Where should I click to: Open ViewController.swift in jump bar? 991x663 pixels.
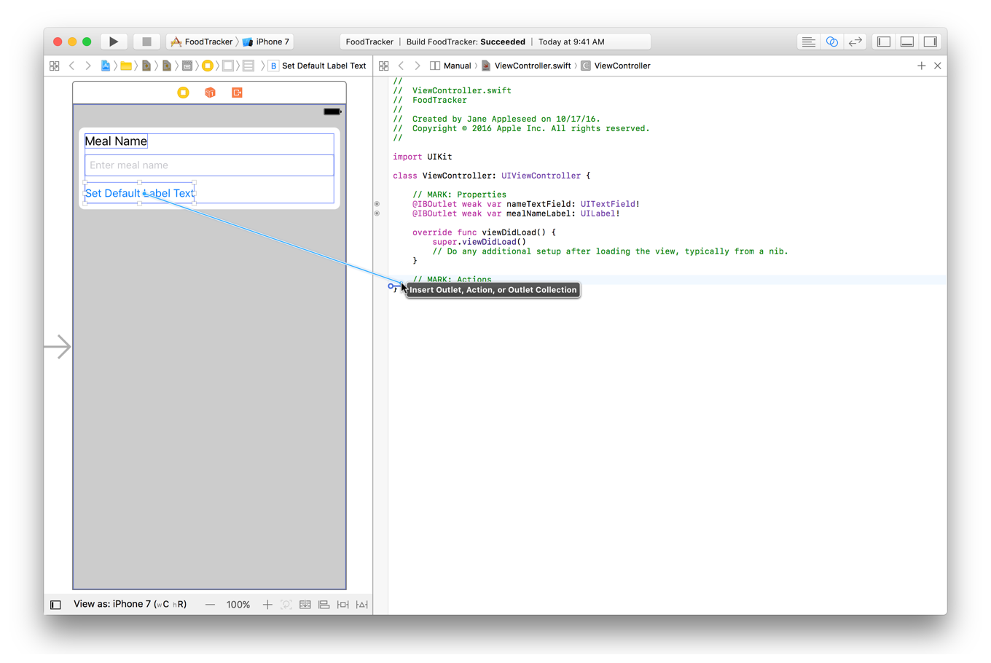pos(526,66)
